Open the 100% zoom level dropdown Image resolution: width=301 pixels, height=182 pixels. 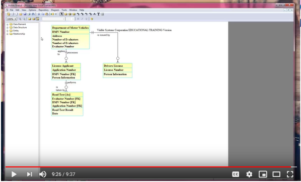(12, 19)
